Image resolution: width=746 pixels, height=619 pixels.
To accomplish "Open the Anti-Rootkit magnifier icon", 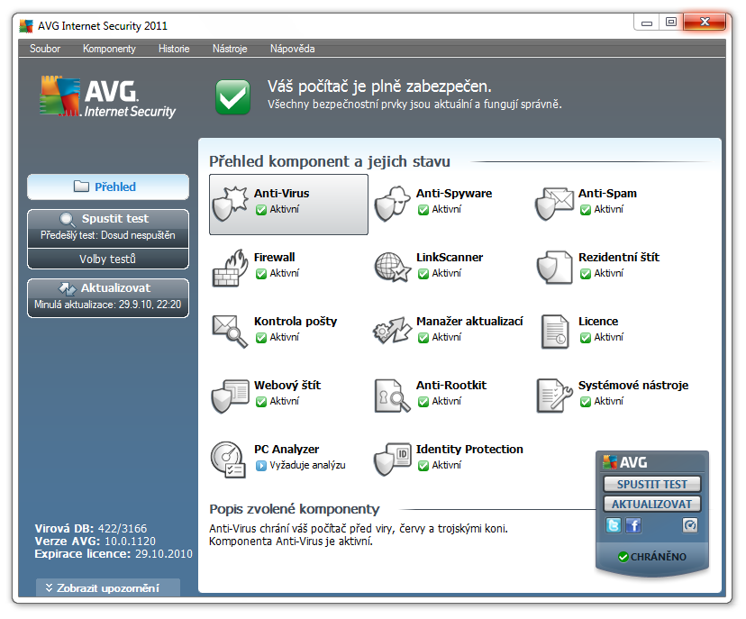I will pyautogui.click(x=393, y=396).
